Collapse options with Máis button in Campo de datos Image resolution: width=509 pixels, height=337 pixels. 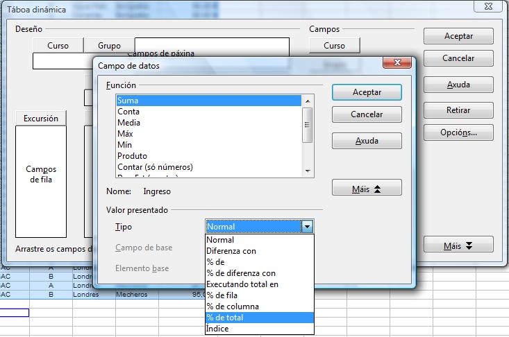click(x=367, y=188)
